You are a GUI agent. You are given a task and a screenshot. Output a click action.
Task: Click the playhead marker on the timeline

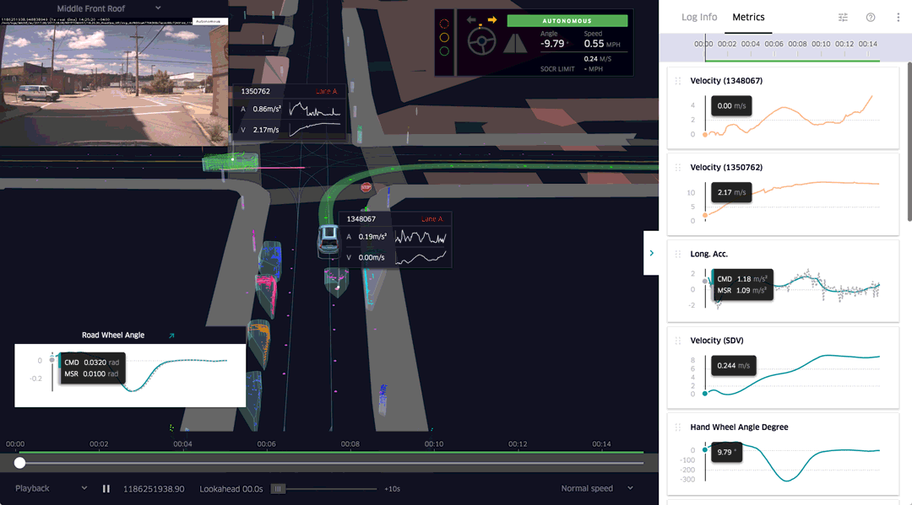pyautogui.click(x=20, y=462)
